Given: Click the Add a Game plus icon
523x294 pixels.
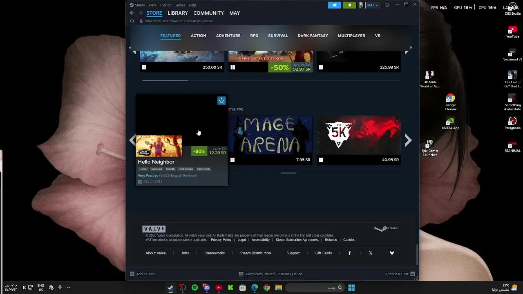Looking at the screenshot, I should click(x=132, y=274).
